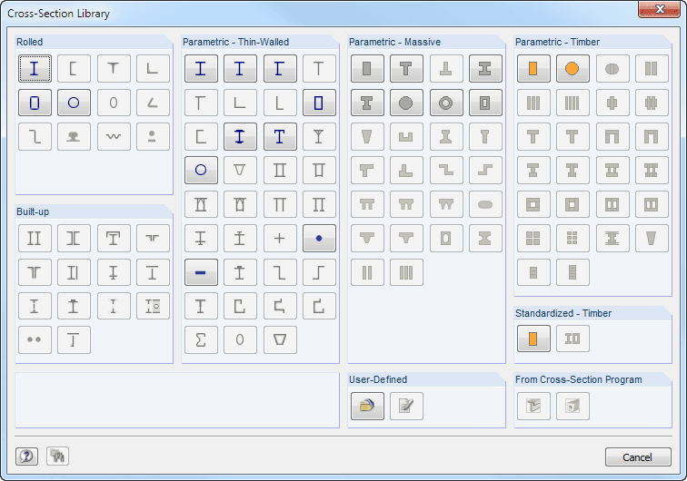The height and width of the screenshot is (481, 687).
Task: Choose the massive ring (pipe) section
Action: (446, 103)
